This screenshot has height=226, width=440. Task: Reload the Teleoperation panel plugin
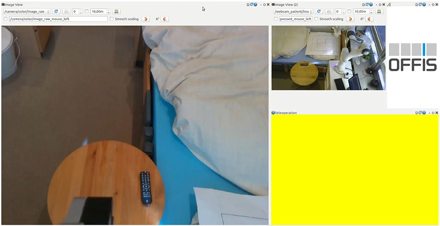[x=421, y=113]
